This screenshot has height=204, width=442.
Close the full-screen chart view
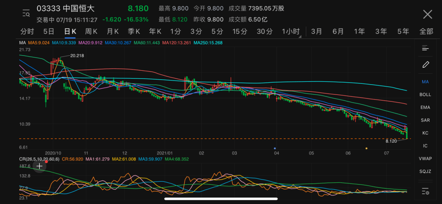click(428, 14)
